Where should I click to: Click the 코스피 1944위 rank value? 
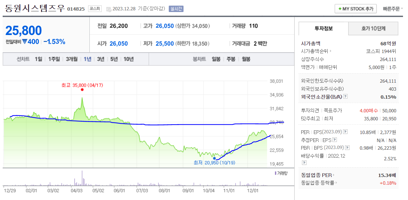coord(381,51)
